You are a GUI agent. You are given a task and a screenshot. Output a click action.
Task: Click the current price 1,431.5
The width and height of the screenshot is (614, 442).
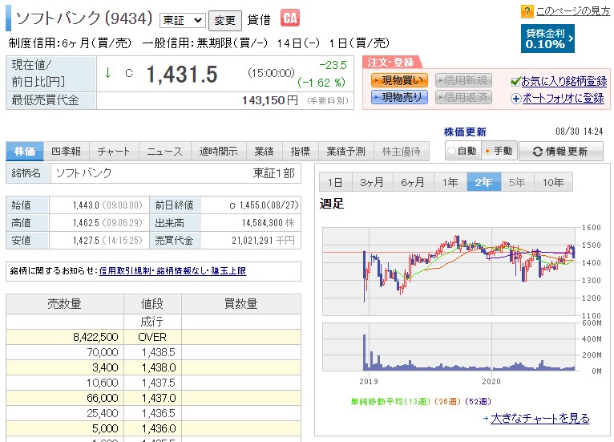coord(182,74)
